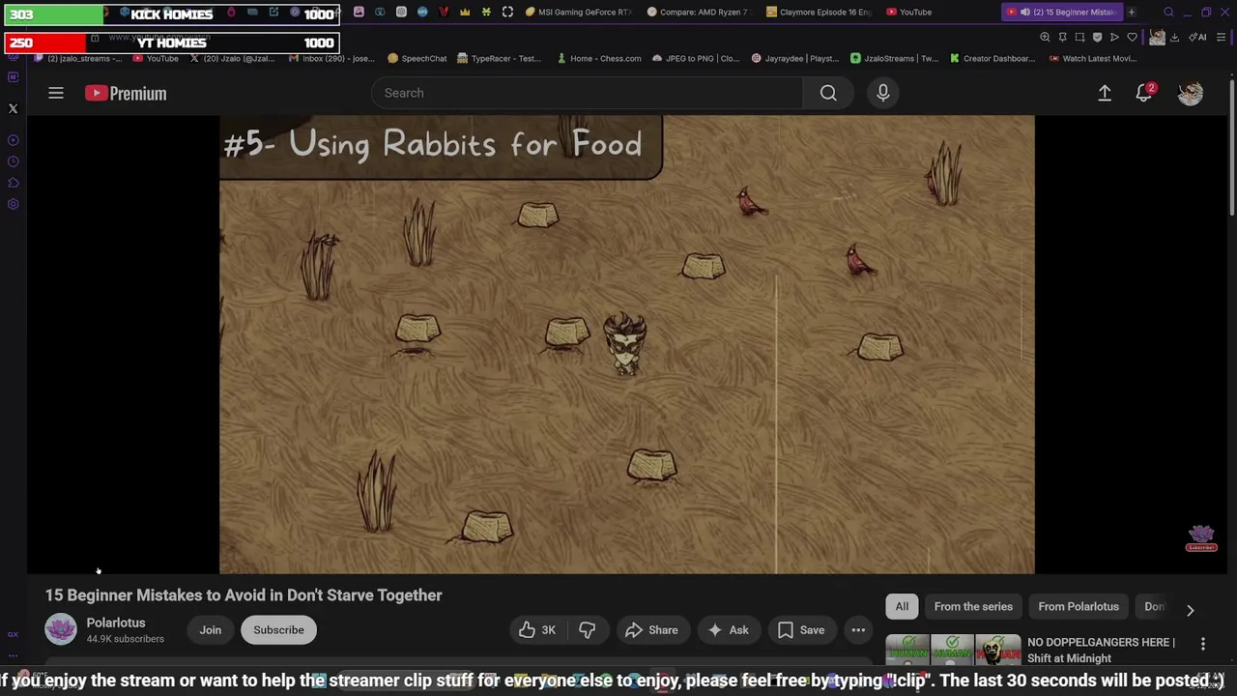
Task: Click the shield ad-blocker icon in toolbar
Action: [1097, 37]
